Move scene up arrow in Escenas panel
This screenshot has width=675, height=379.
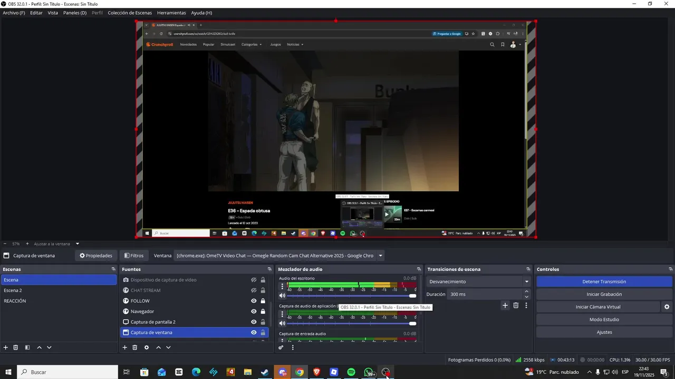point(39,347)
